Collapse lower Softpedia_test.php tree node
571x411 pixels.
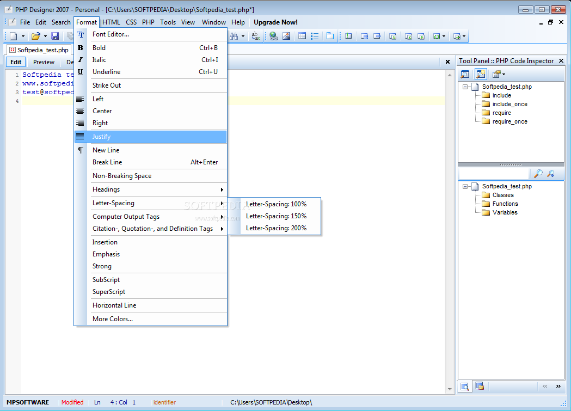(465, 186)
